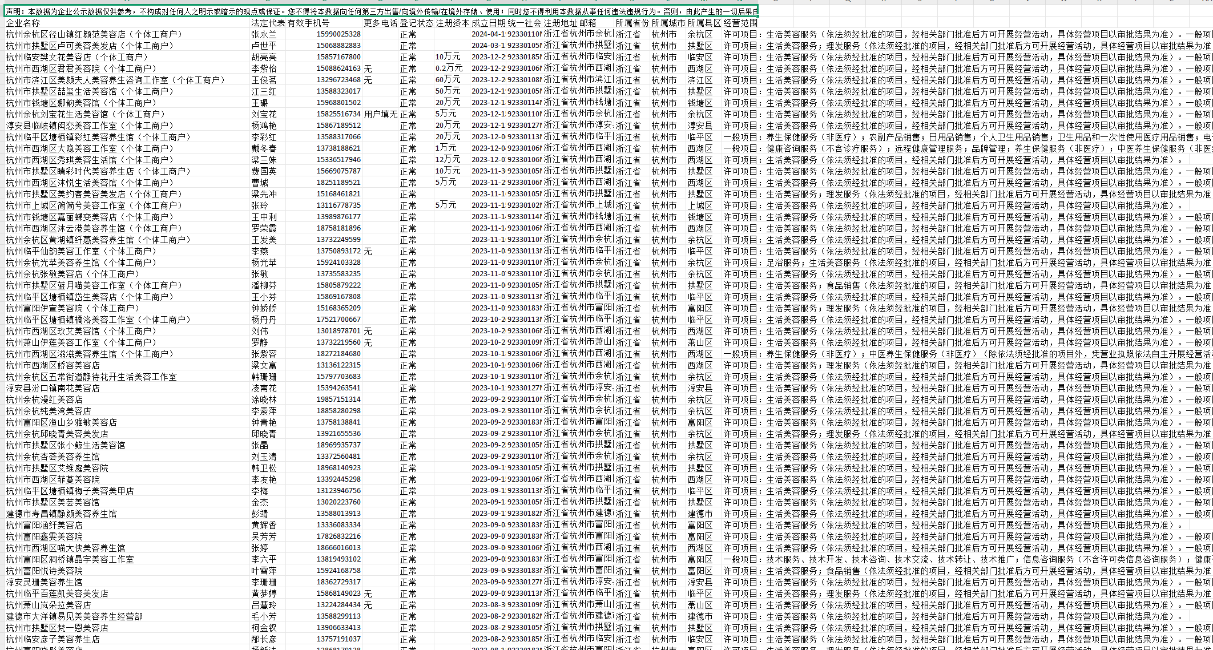The width and height of the screenshot is (1213, 650).
Task: Click the 用户填无 cell in 更多电话 column
Action: [x=380, y=114]
